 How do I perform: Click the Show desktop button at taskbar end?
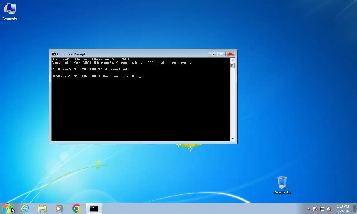(x=355, y=209)
